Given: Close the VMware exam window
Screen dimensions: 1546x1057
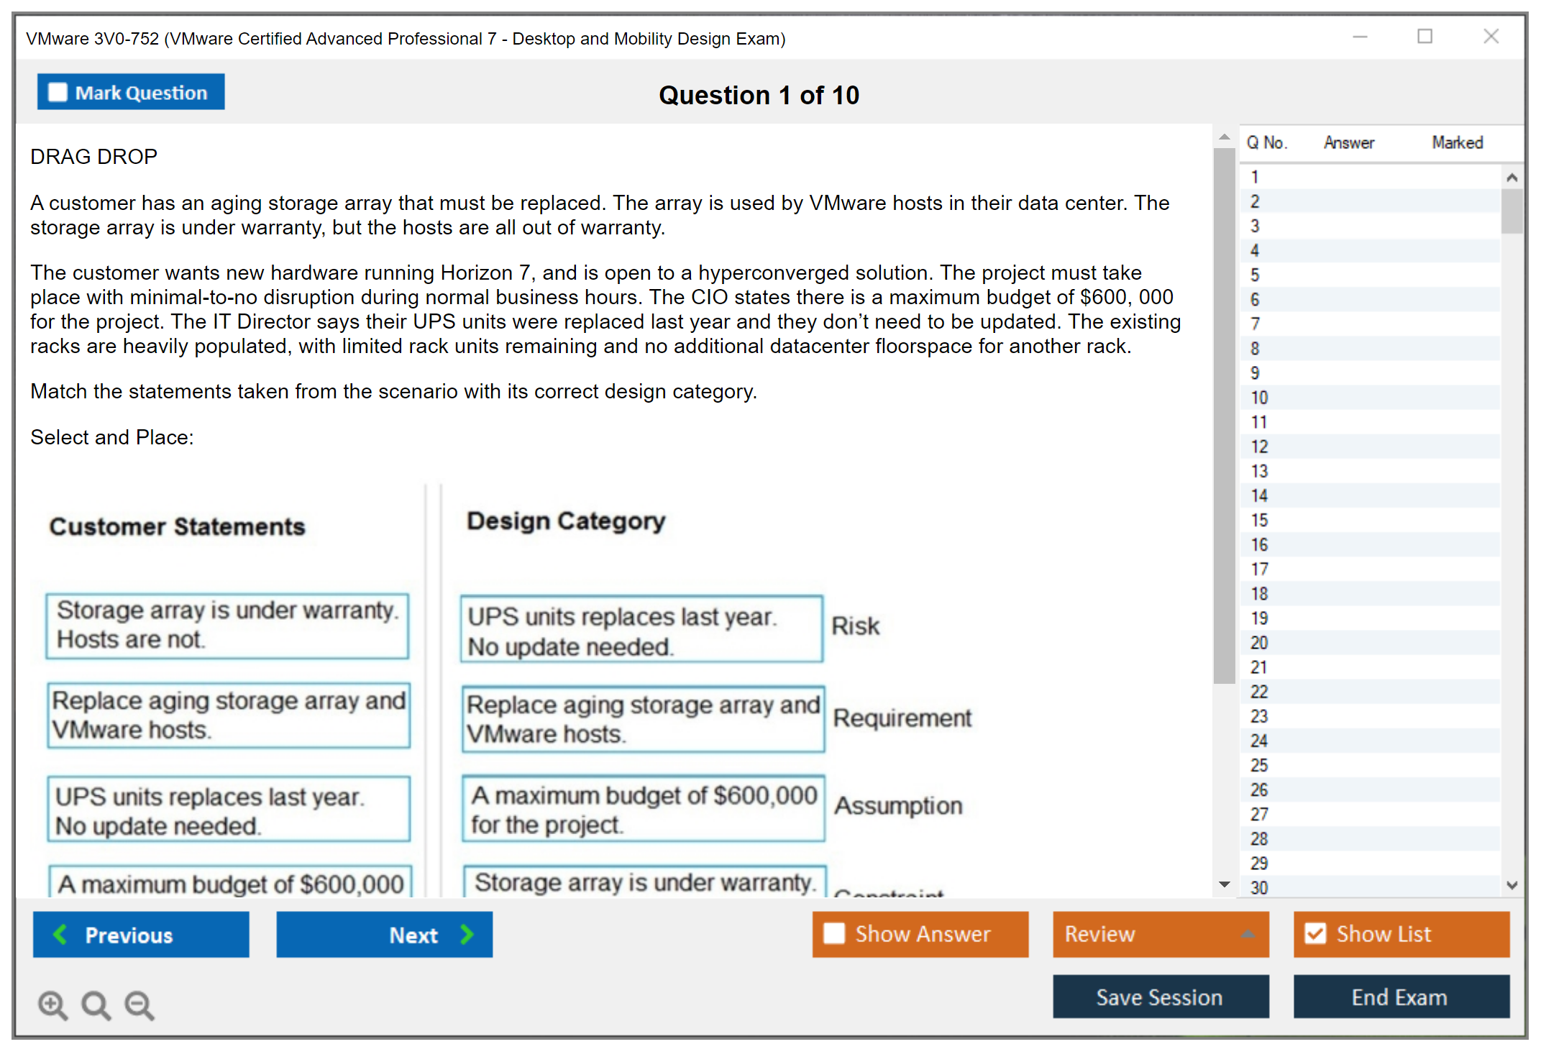Looking at the screenshot, I should pyautogui.click(x=1491, y=37).
